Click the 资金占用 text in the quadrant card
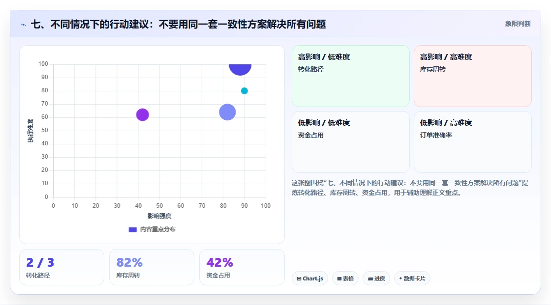Image resolution: width=551 pixels, height=305 pixels. (310, 135)
